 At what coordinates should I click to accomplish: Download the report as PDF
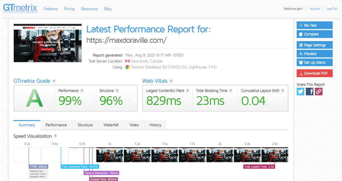(314, 73)
